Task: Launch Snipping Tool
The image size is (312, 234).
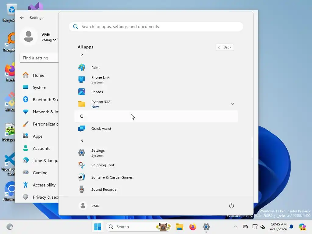Action: 156,165
